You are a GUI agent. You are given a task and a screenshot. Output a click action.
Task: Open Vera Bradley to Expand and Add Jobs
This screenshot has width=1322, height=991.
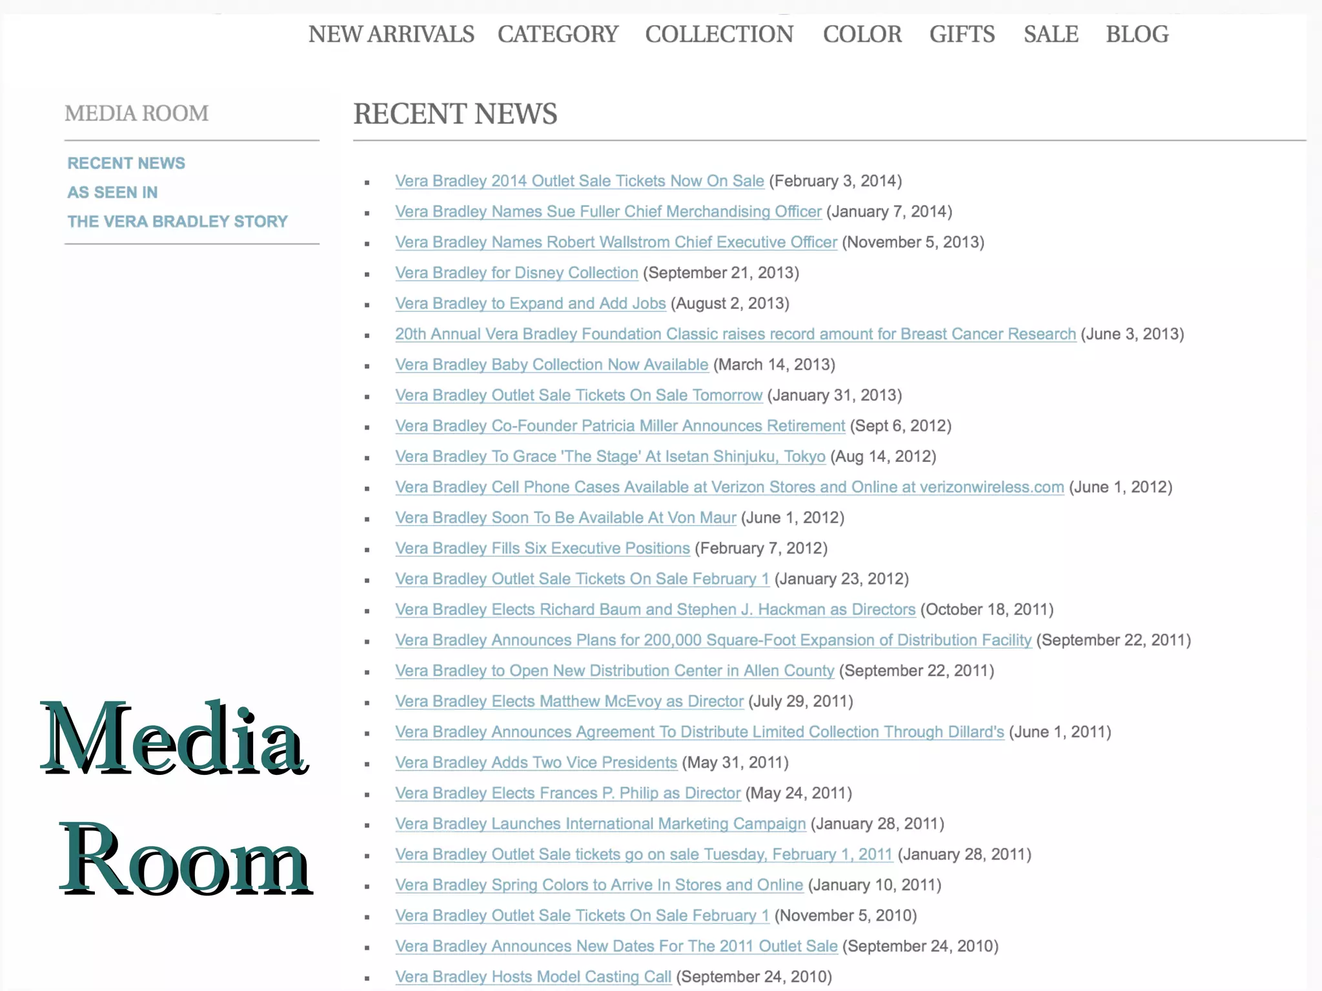coord(530,304)
